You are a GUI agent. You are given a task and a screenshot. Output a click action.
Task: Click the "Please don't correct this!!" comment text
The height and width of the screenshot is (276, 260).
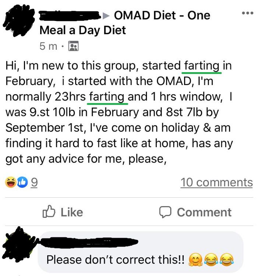(x=115, y=260)
